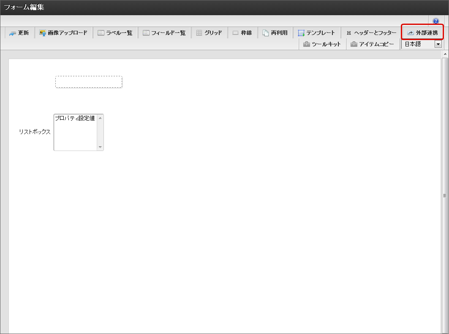Image resolution: width=449 pixels, height=334 pixels.
Task: Click the 枠線 label text
Action: point(246,33)
